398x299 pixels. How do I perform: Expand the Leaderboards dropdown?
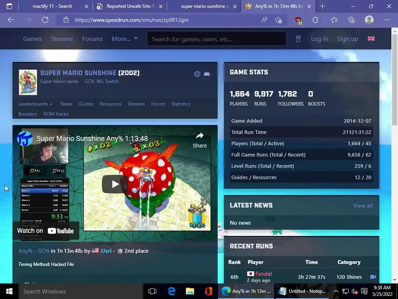pos(35,104)
